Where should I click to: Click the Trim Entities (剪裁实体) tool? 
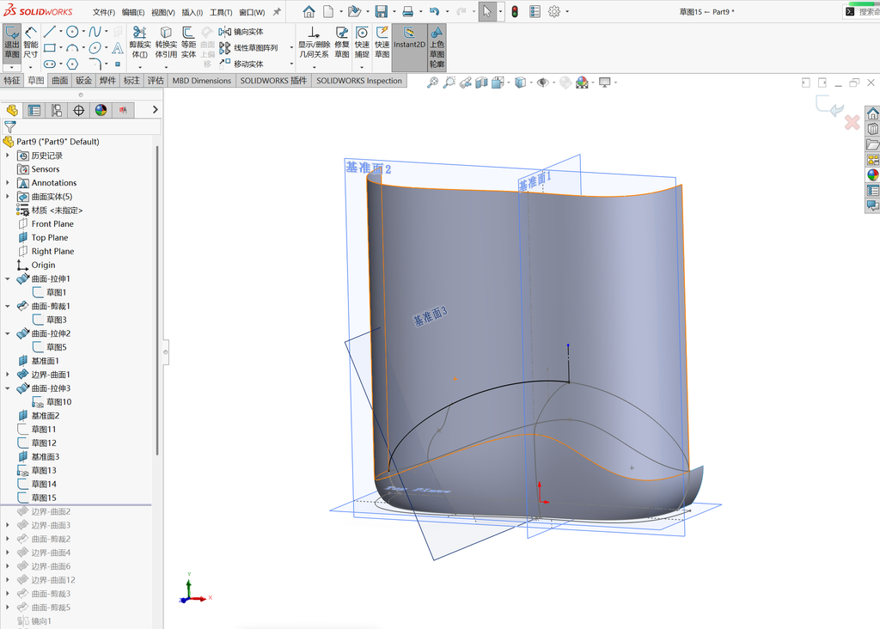(x=140, y=43)
